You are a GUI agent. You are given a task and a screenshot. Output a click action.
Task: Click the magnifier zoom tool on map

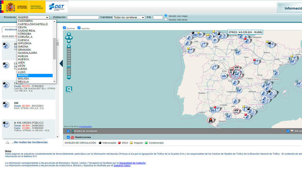tap(69, 89)
